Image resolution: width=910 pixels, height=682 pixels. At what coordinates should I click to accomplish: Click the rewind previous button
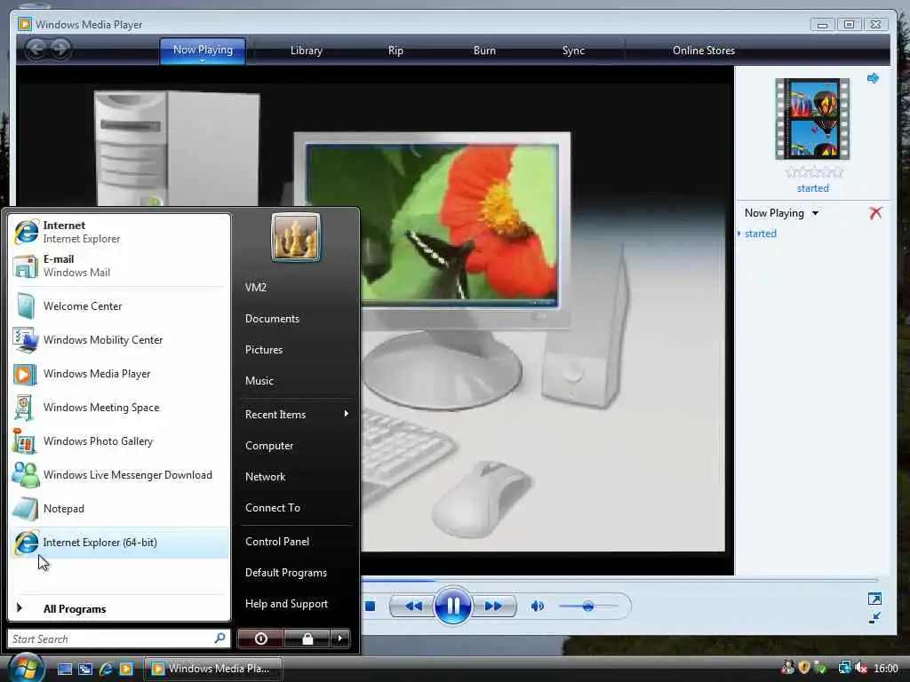tap(413, 606)
